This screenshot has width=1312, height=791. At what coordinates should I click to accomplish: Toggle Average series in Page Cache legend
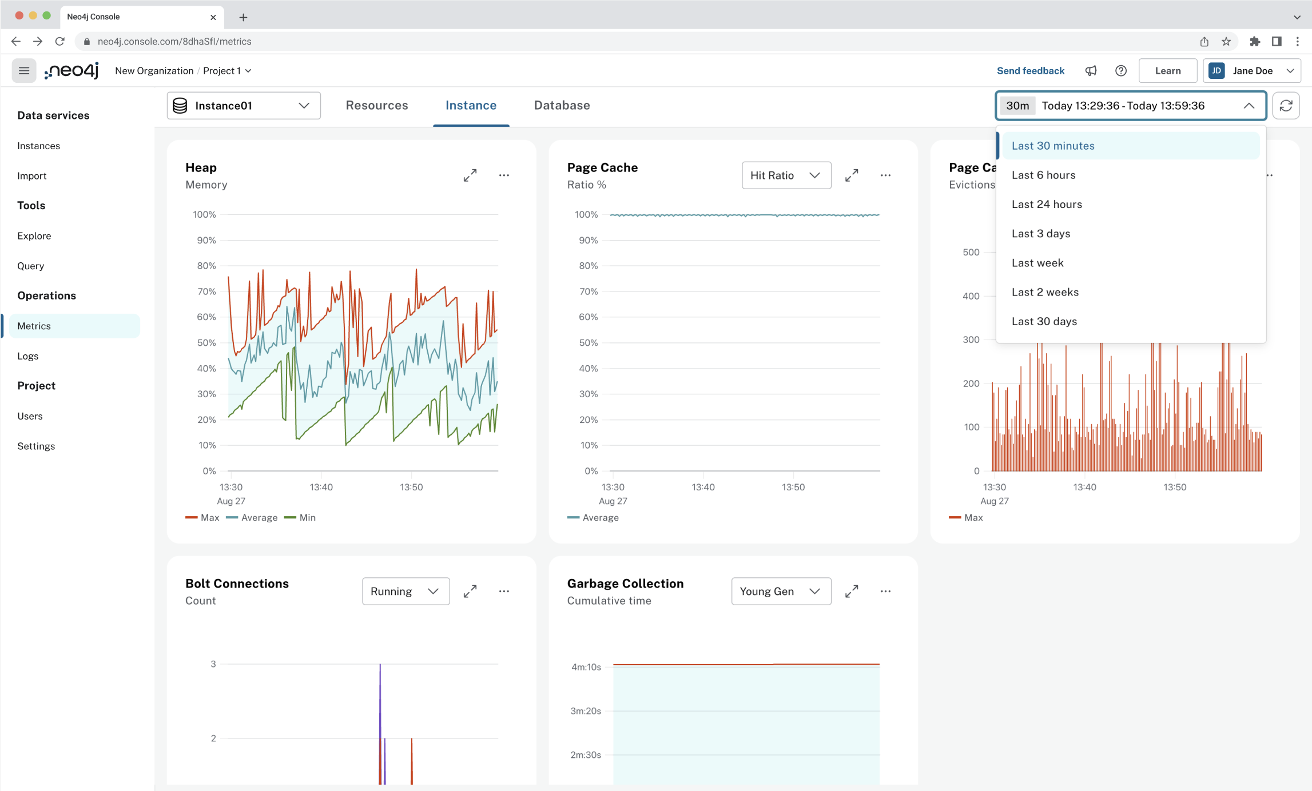(594, 518)
